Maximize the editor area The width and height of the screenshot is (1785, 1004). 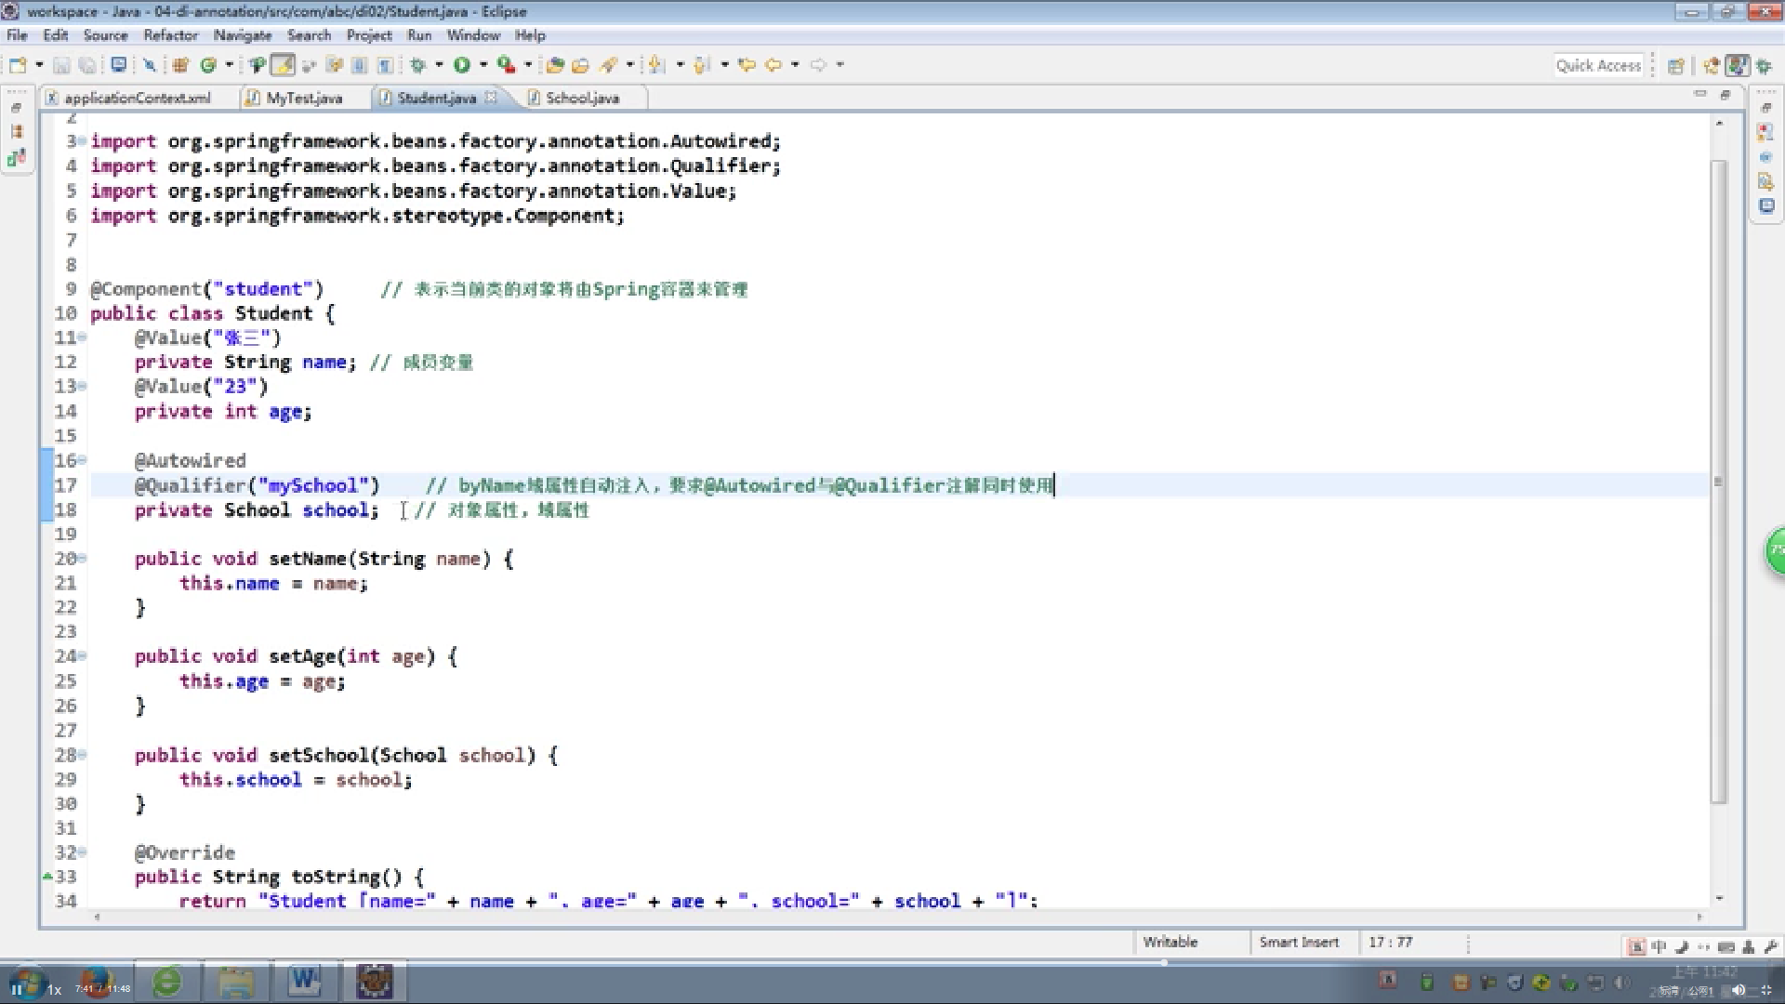(x=1725, y=95)
